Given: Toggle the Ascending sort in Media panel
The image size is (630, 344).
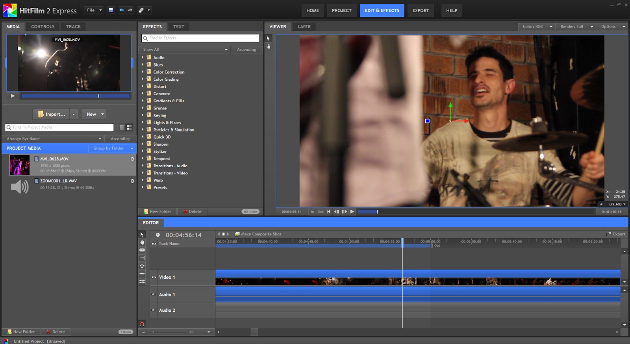Looking at the screenshot, I should click(120, 139).
